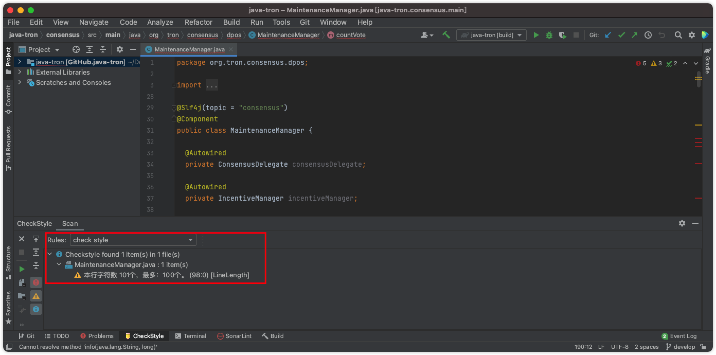Click the Search Everywhere magnifier icon
The height and width of the screenshot is (355, 716).
pos(678,35)
